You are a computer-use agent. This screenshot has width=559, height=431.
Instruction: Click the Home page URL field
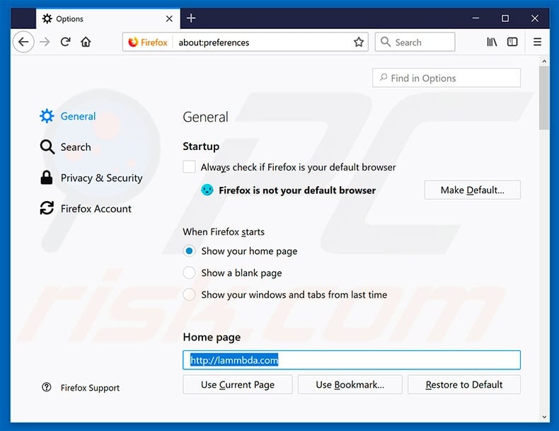coord(352,360)
